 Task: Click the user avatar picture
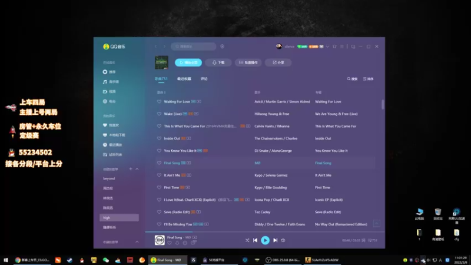click(x=278, y=47)
